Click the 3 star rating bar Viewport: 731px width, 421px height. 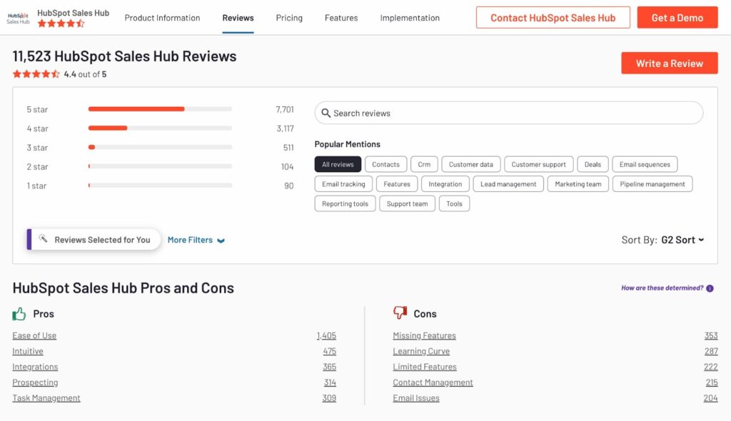(160, 147)
